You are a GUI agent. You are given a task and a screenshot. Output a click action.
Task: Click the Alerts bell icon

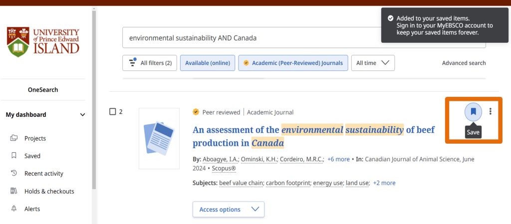click(14, 209)
